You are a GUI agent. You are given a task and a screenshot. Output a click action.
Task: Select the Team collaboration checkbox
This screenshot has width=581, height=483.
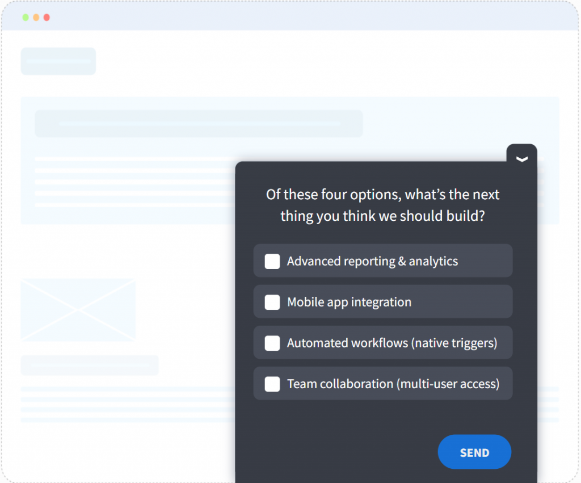pos(272,384)
